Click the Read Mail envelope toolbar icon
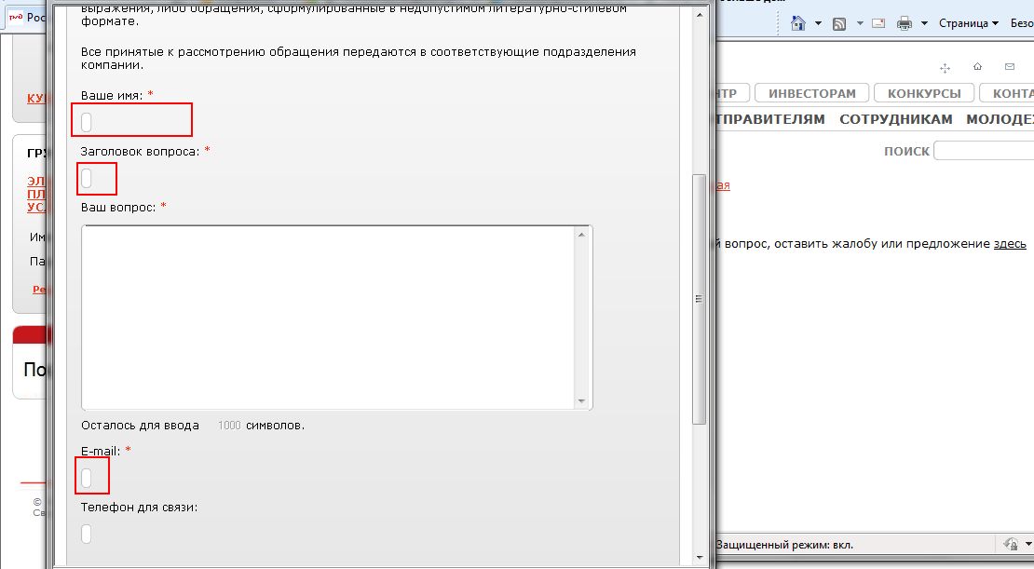This screenshot has width=1034, height=569. pos(878,23)
